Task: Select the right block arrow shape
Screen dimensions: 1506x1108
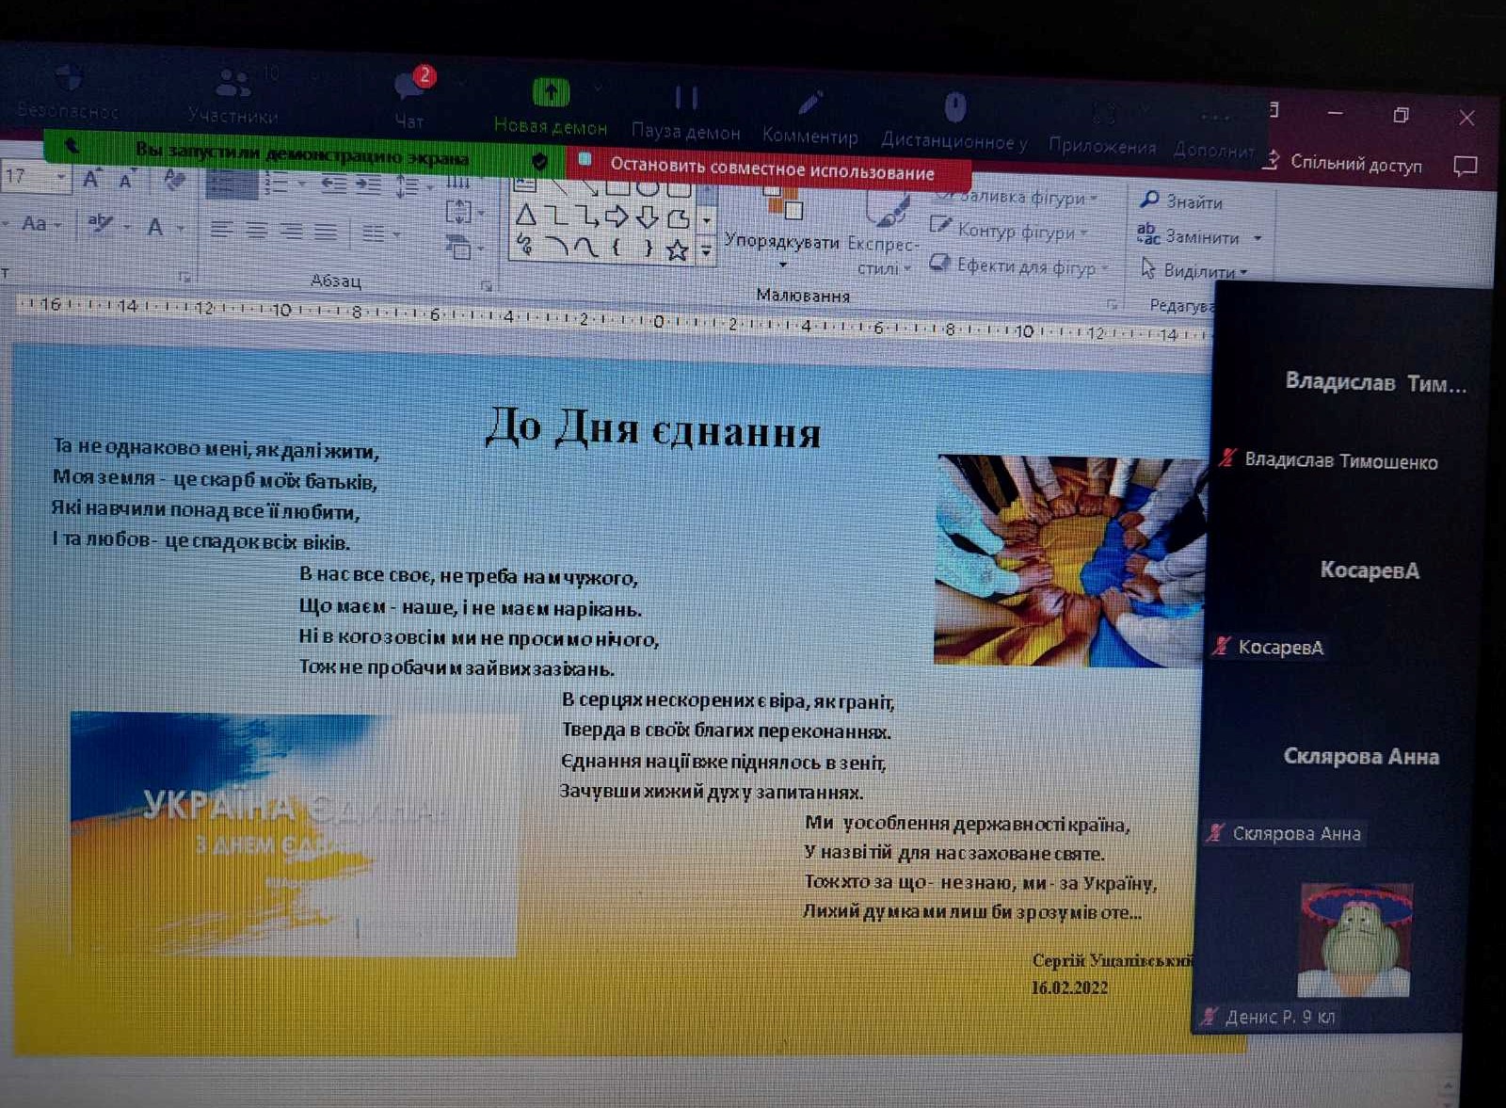Action: tap(617, 218)
